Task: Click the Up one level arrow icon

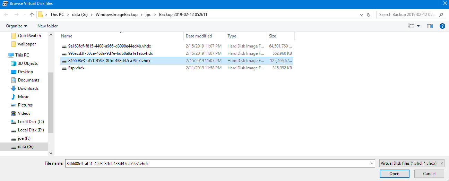Action: (x=32, y=15)
